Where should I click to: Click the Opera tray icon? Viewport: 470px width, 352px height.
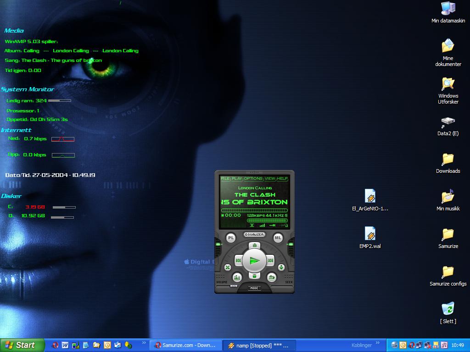tap(412, 345)
